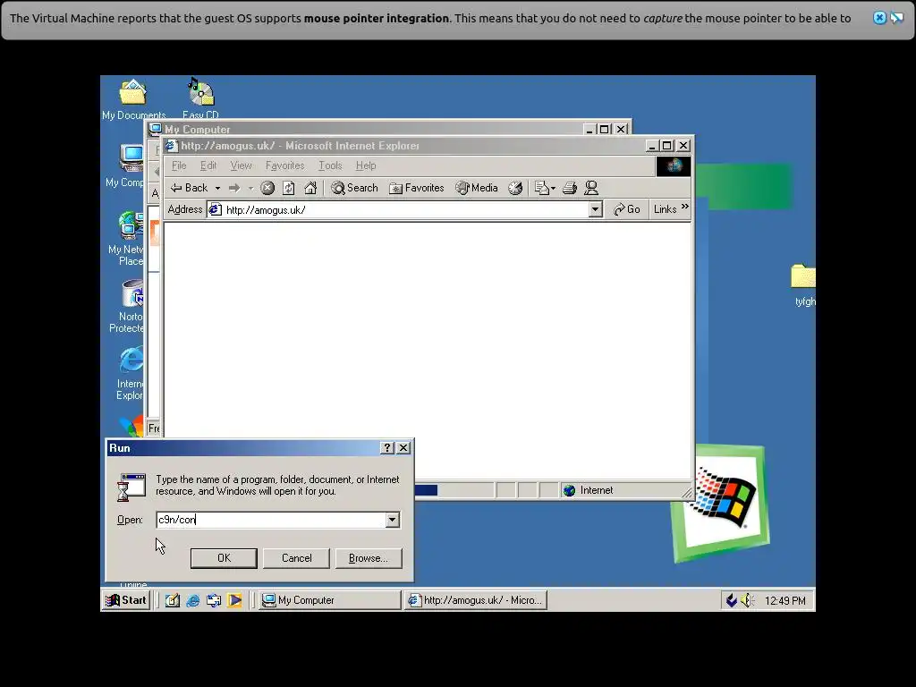Screen dimensions: 916x687
Task: Select the Easy CD desktop icon
Action: [201, 99]
